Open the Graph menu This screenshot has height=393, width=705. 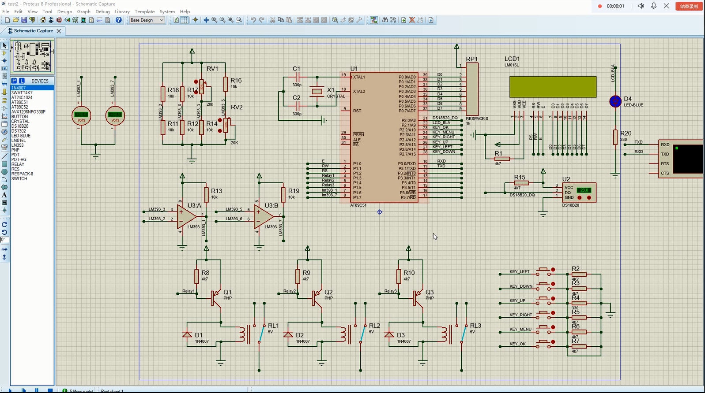tap(83, 11)
